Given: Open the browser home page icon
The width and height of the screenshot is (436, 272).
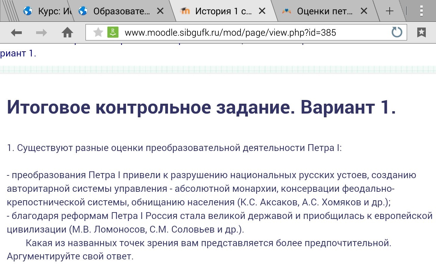Looking at the screenshot, I should point(67,33).
